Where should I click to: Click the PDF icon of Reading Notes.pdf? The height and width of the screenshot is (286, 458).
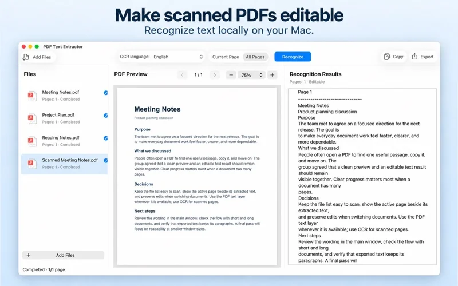point(32,141)
